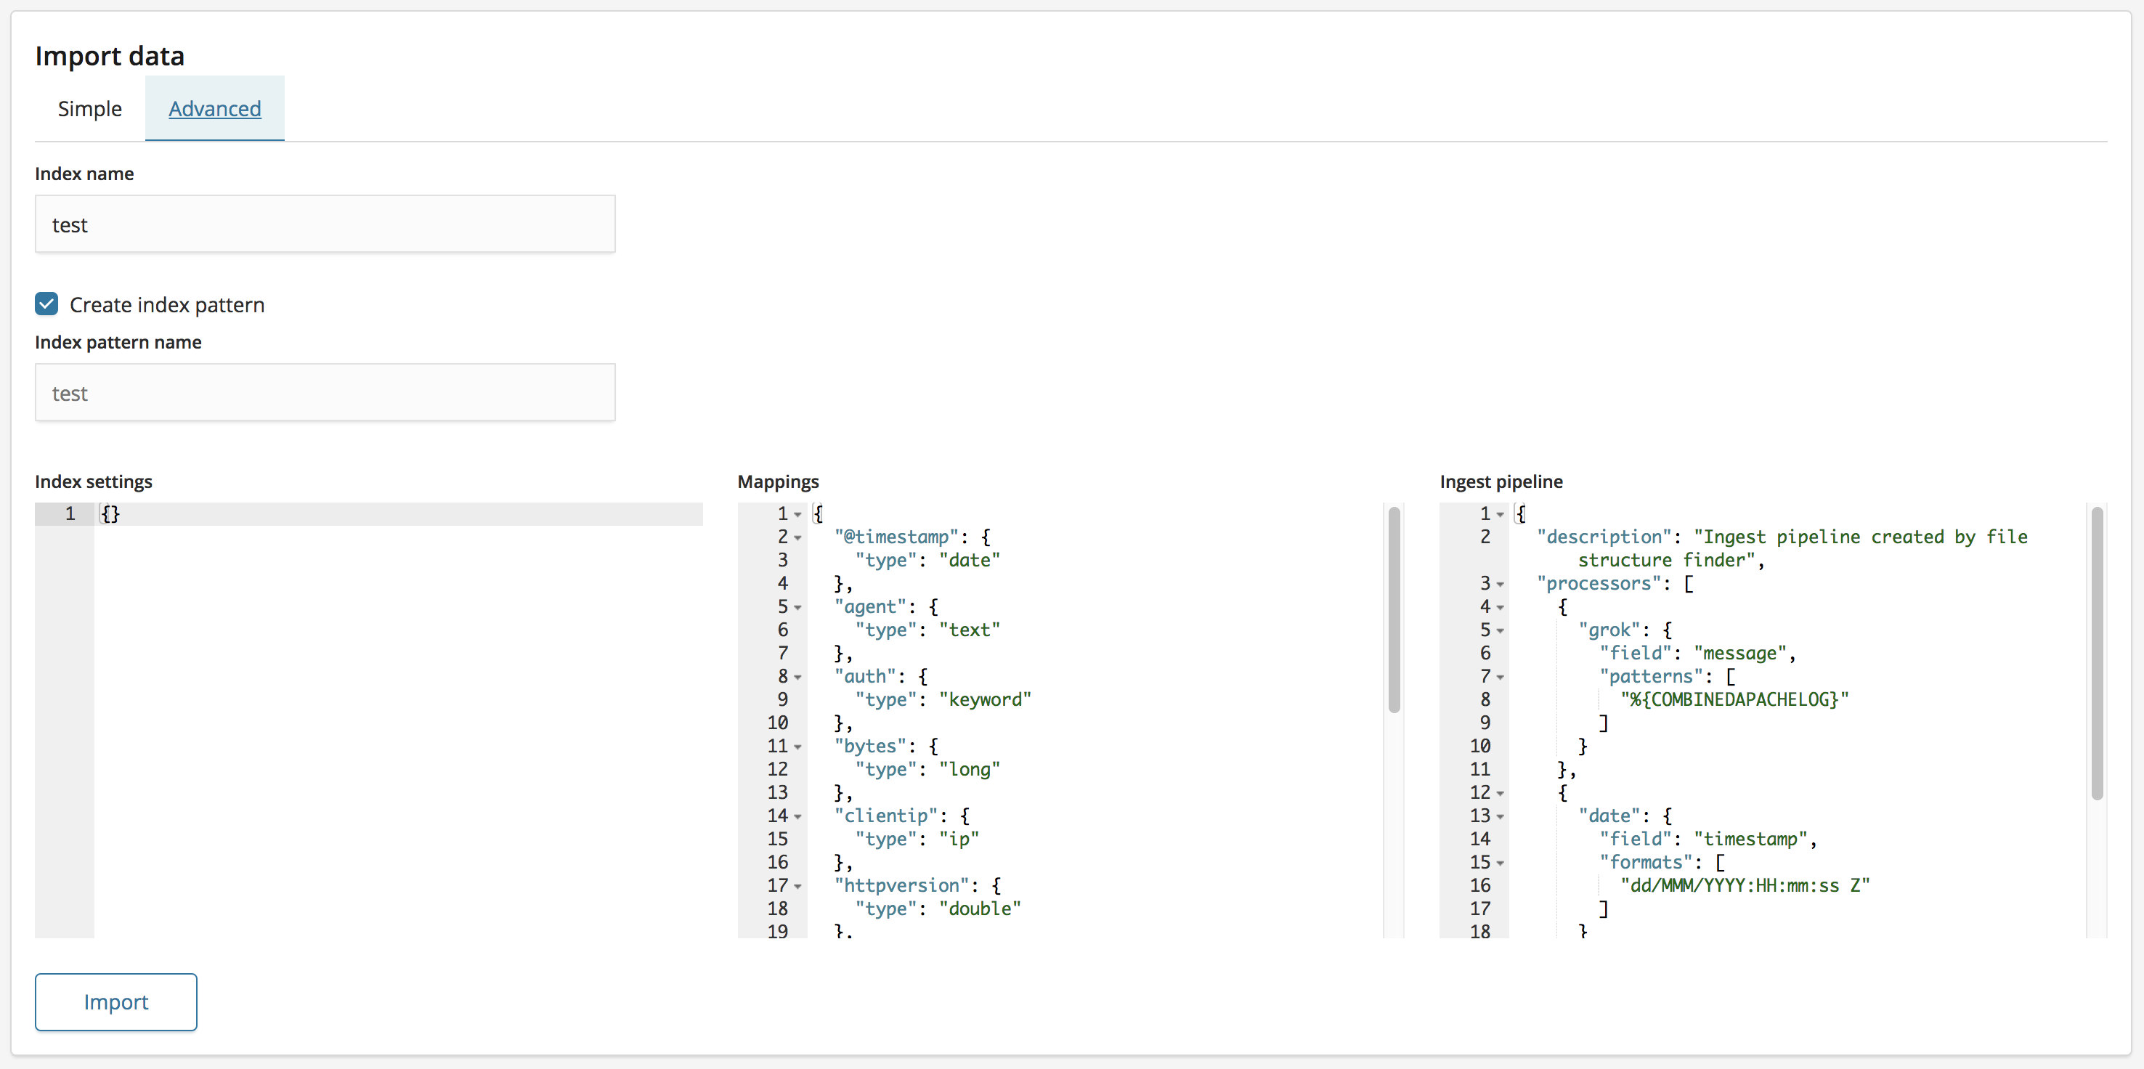This screenshot has width=2144, height=1069.
Task: Collapse the auth mapping fold arrow
Action: [797, 678]
